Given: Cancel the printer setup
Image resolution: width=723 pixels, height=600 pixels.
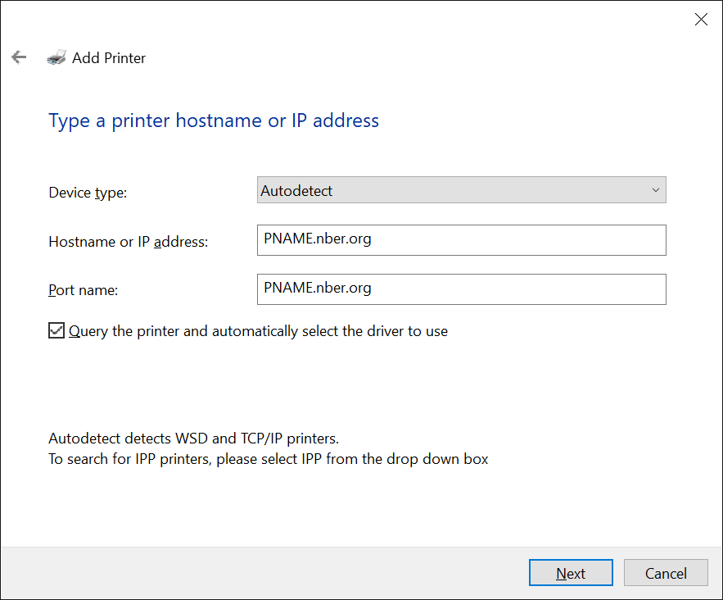Looking at the screenshot, I should coord(665,573).
